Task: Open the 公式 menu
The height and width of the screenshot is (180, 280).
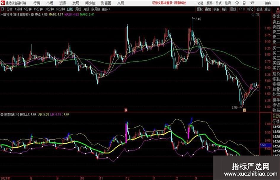Action: click(218, 3)
